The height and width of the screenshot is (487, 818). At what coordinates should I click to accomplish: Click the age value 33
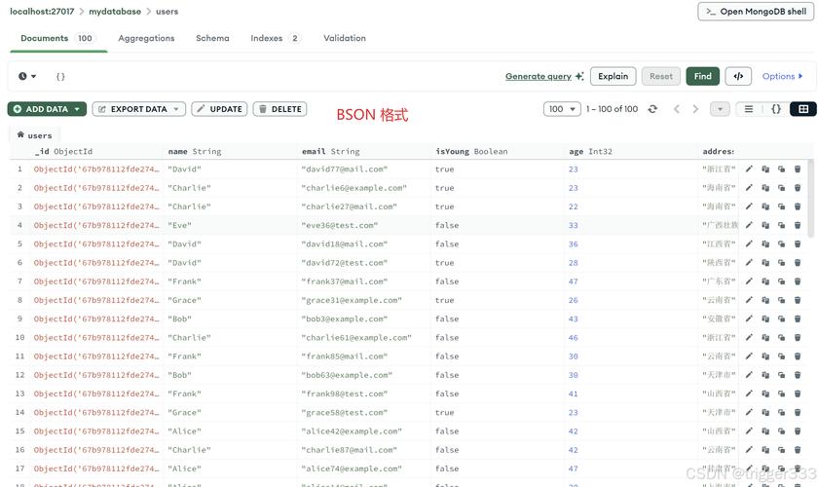point(574,226)
